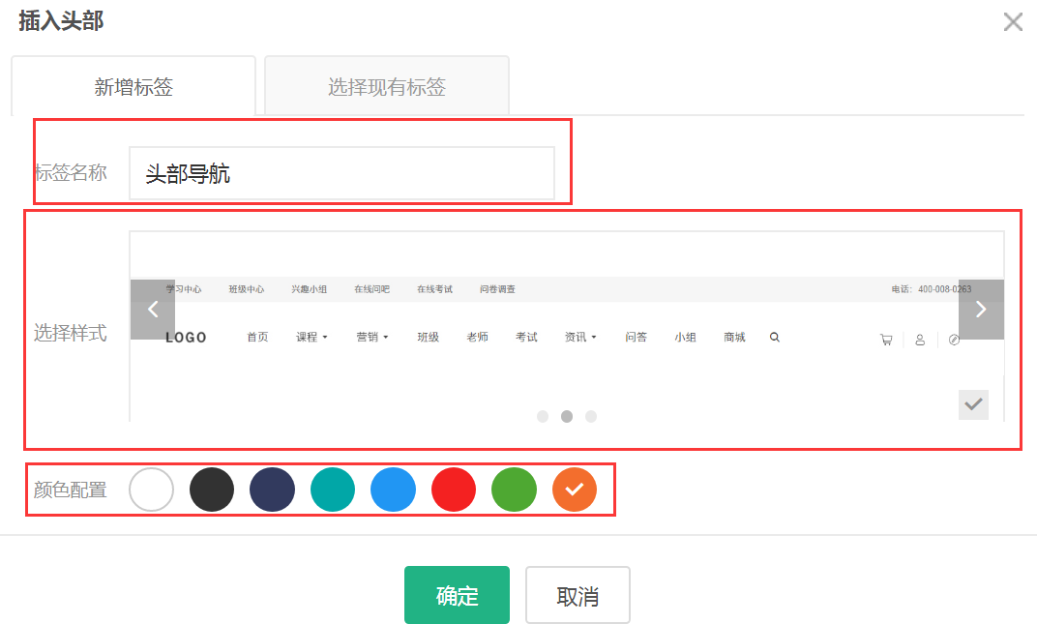Click the right carousel arrow for styles
Image resolution: width=1037 pixels, height=624 pixels.
pos(981,310)
